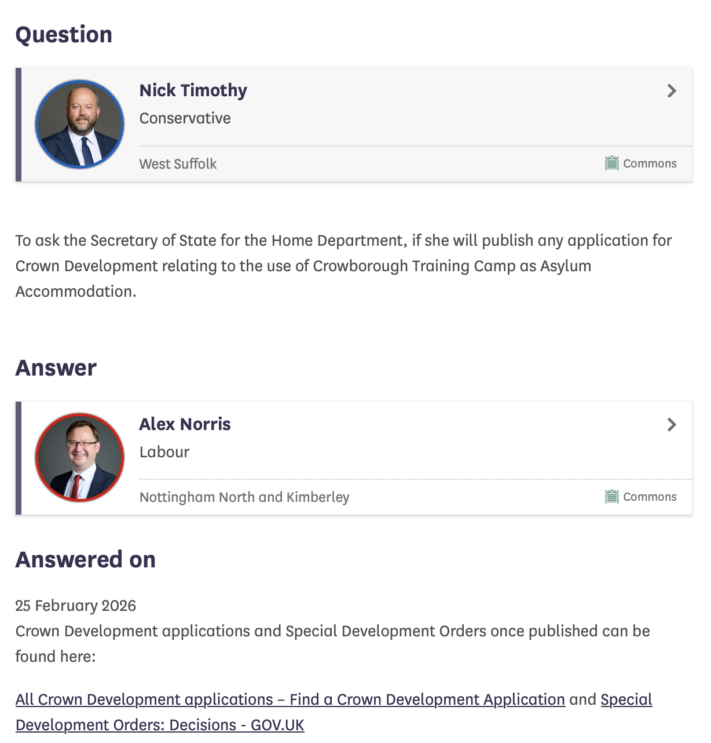Open the All Crown Development applications link
The height and width of the screenshot is (743, 711).
click(x=290, y=700)
